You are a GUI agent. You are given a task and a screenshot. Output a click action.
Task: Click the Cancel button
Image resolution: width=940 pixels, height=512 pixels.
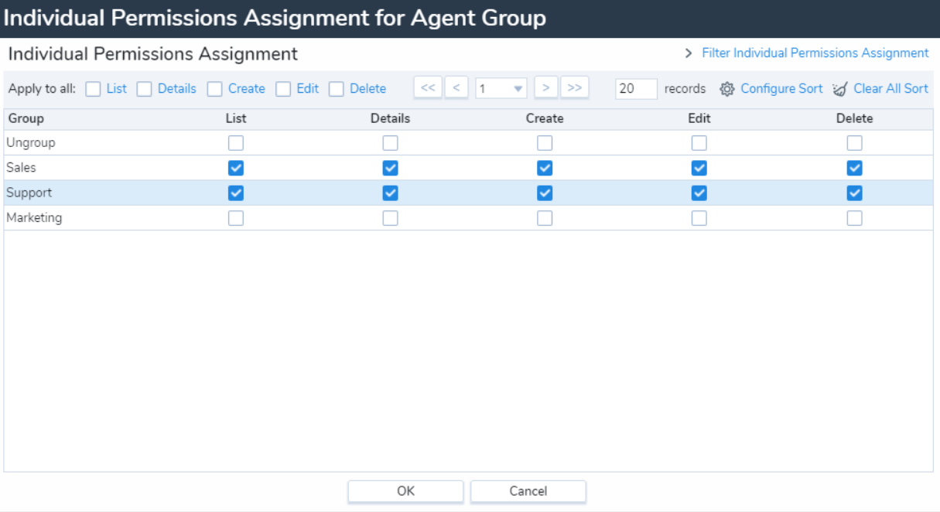click(528, 491)
